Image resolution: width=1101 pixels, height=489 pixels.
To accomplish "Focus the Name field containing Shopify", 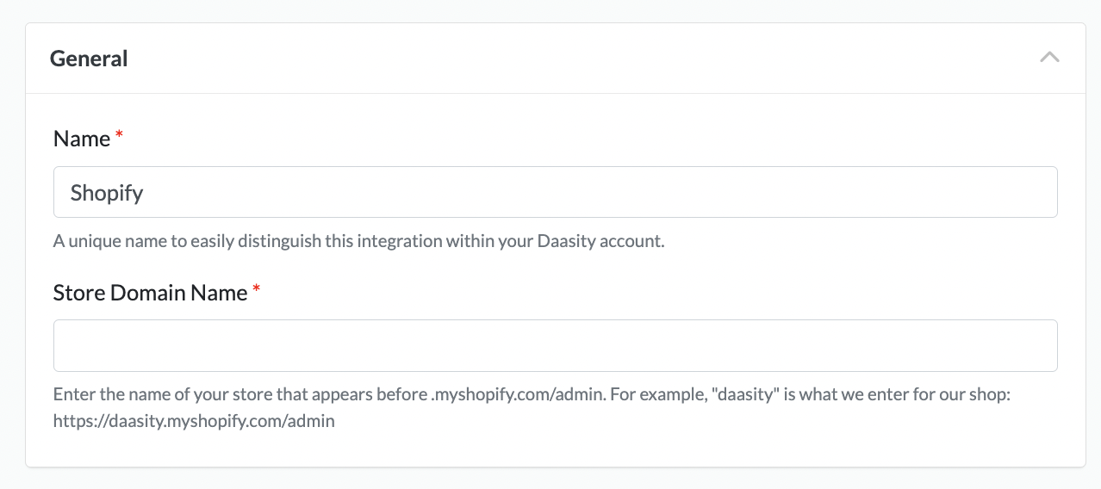I will point(555,192).
